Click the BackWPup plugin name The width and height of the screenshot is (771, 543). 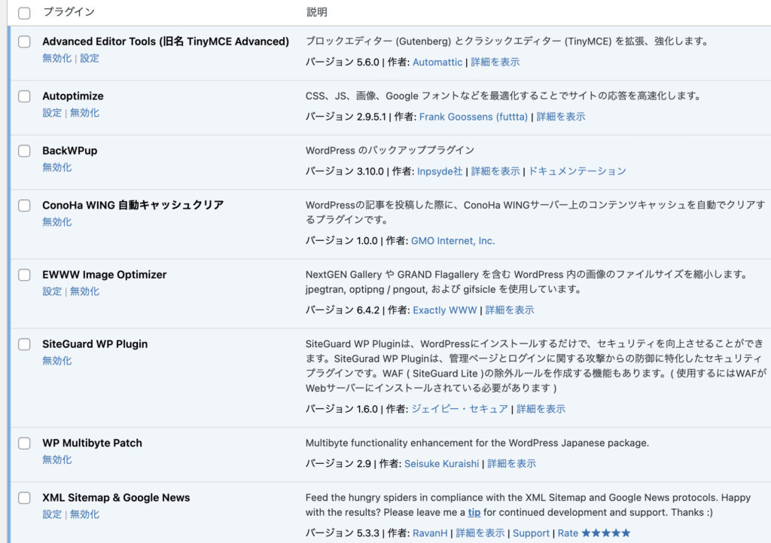(70, 151)
